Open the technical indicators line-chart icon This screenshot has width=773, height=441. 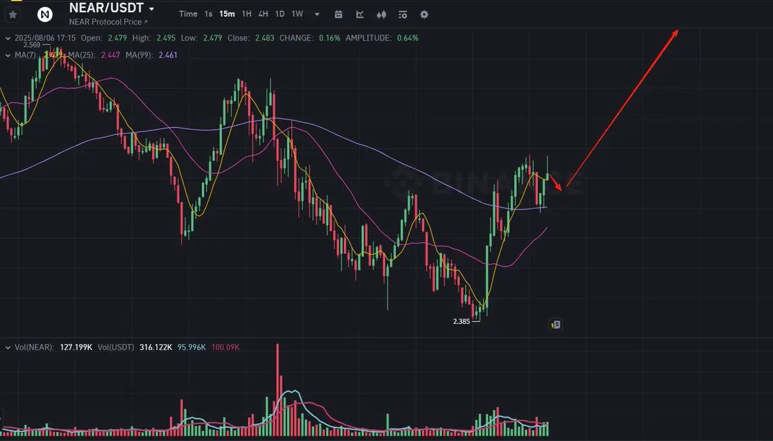click(360, 14)
